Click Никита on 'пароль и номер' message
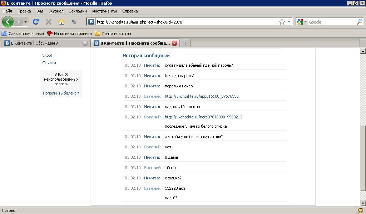The image size is (366, 214). pos(152,86)
